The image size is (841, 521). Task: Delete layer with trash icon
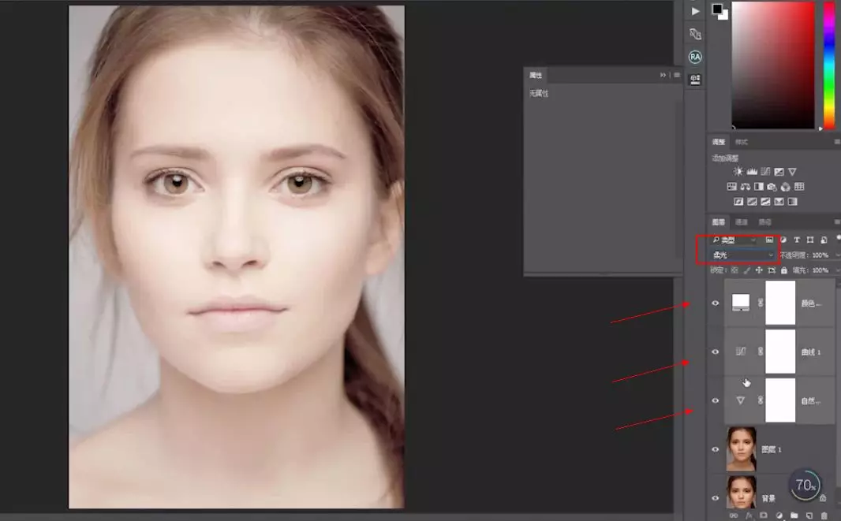coord(824,515)
